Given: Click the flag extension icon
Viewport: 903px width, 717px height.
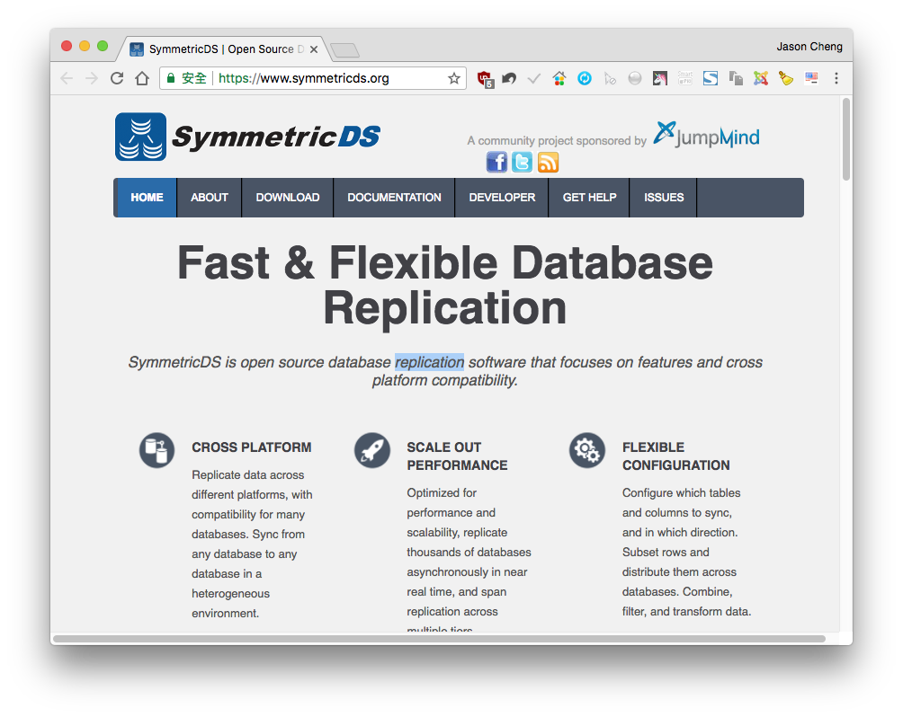Looking at the screenshot, I should (x=811, y=78).
